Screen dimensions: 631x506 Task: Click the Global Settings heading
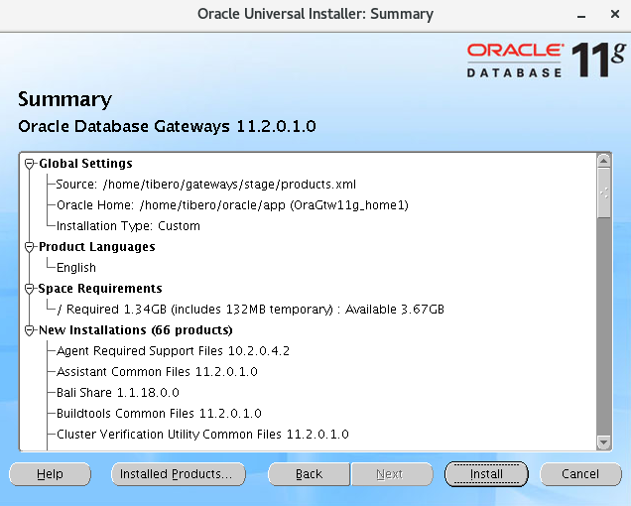click(85, 164)
